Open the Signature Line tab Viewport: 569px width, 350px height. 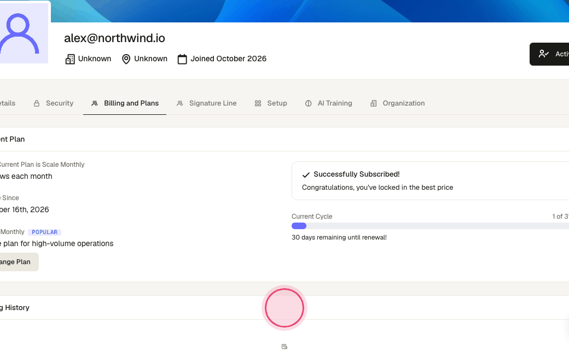point(206,103)
